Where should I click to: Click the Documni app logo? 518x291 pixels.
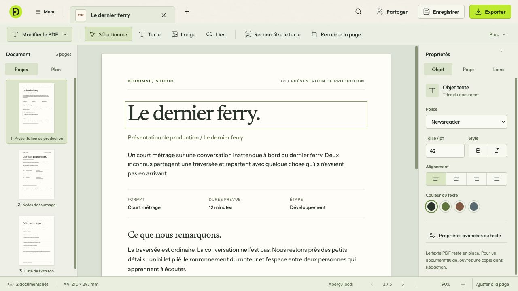point(16,12)
